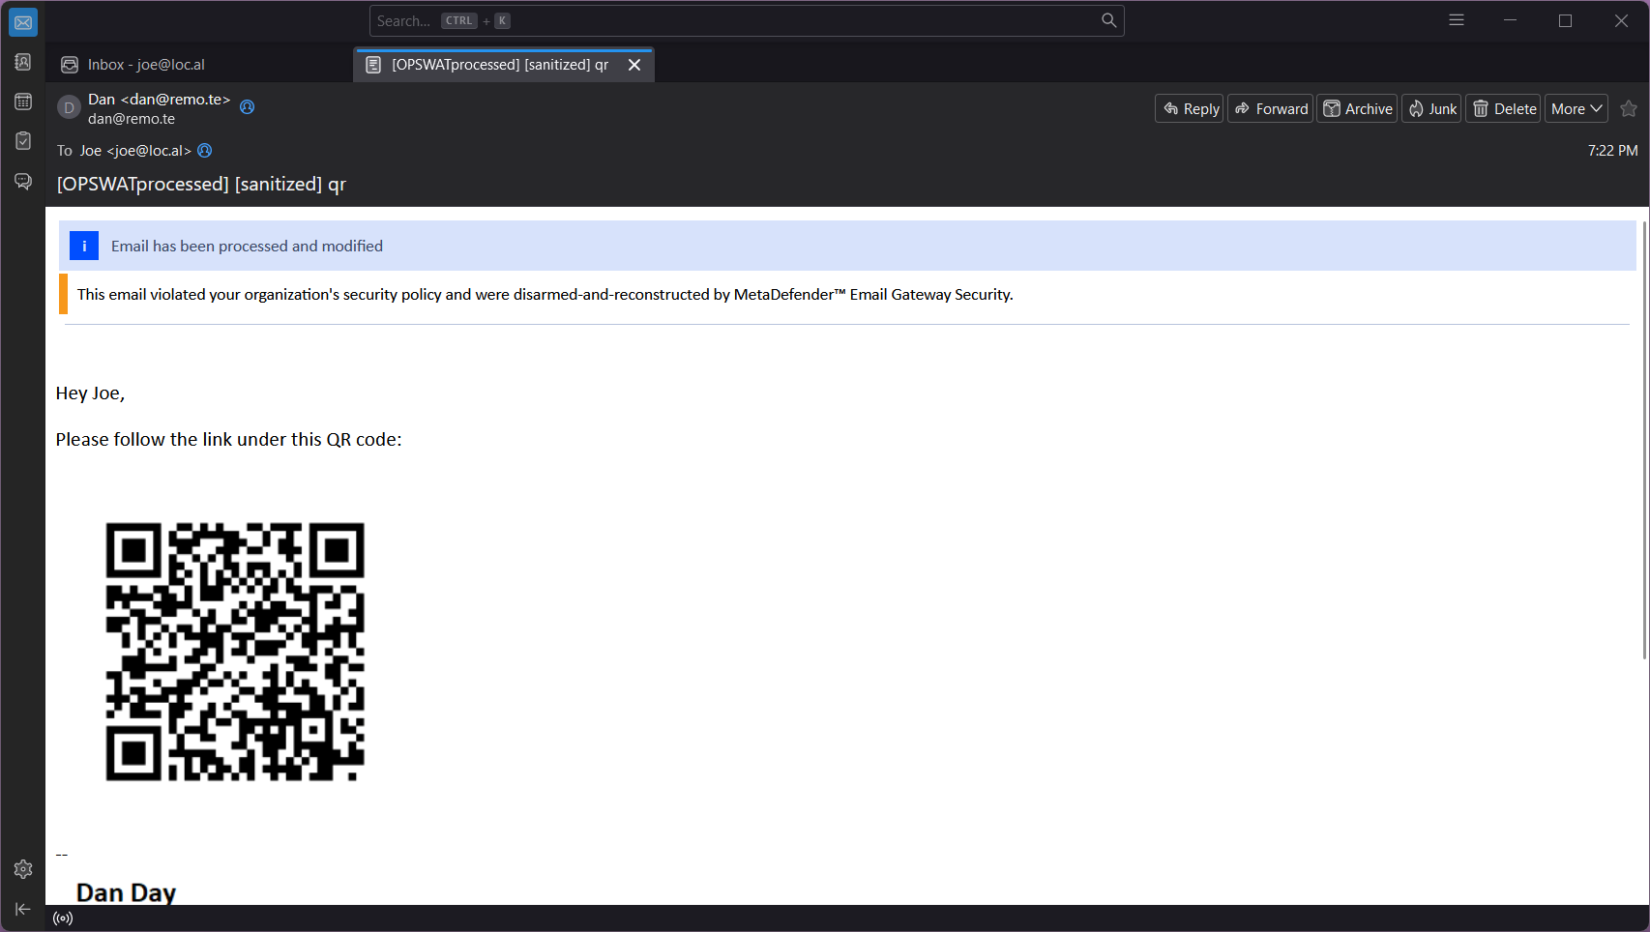The height and width of the screenshot is (932, 1650).
Task: Open the Address Book sidebar icon
Action: [x=23, y=62]
